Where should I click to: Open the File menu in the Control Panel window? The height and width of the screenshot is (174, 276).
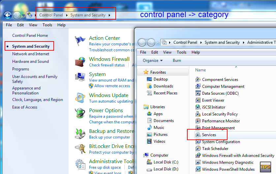[9, 25]
